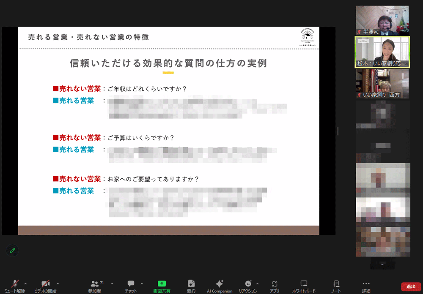The image size is (423, 294).
Task: Unmute the microphone (ミュート解除)
Action: 15,285
